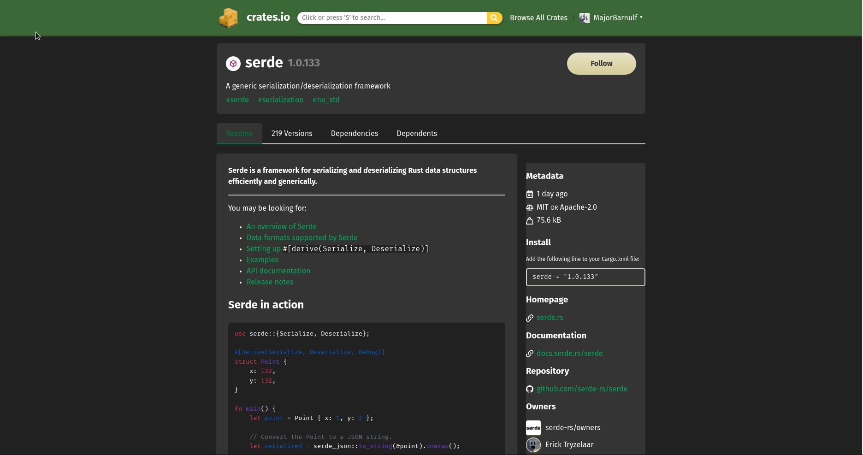863x455 pixels.
Task: Open the MajorBarnulf user dropdown menu
Action: [611, 18]
